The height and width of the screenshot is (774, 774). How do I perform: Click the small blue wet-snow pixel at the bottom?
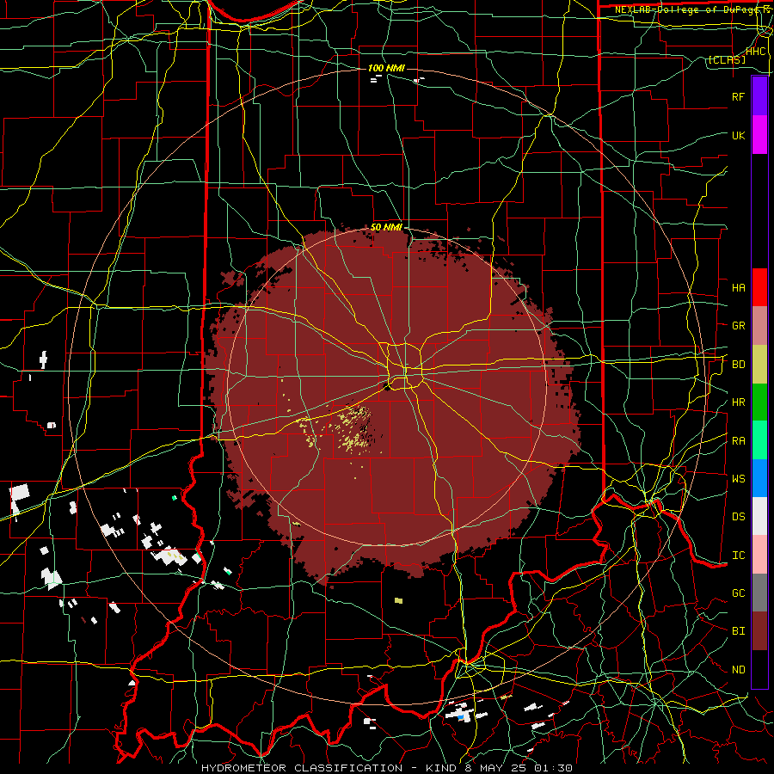461,716
